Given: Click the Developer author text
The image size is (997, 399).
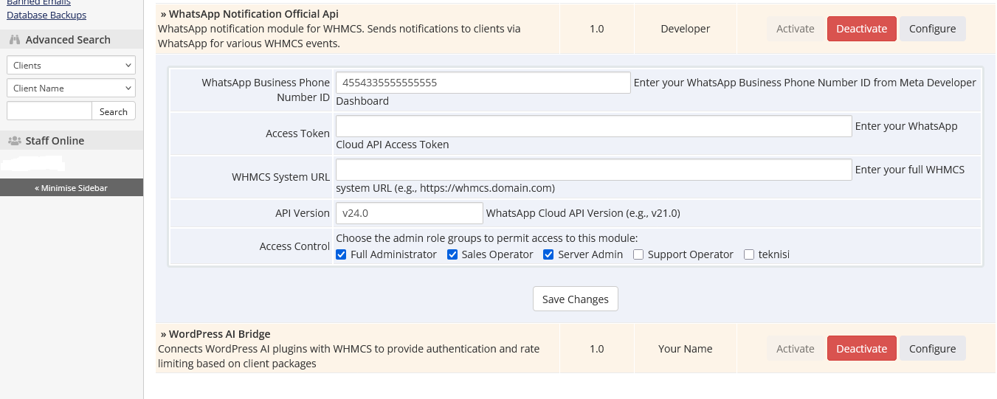Looking at the screenshot, I should 686,29.
